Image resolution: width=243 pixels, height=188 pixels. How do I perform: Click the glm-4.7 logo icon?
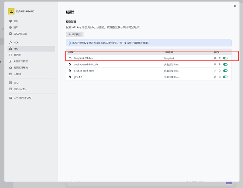pos(70,77)
